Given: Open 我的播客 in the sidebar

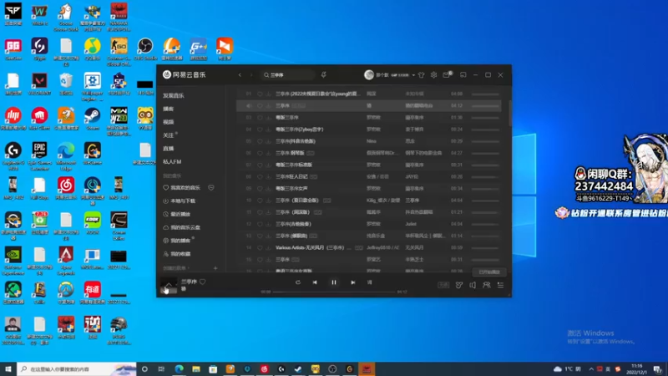Looking at the screenshot, I should [x=180, y=241].
